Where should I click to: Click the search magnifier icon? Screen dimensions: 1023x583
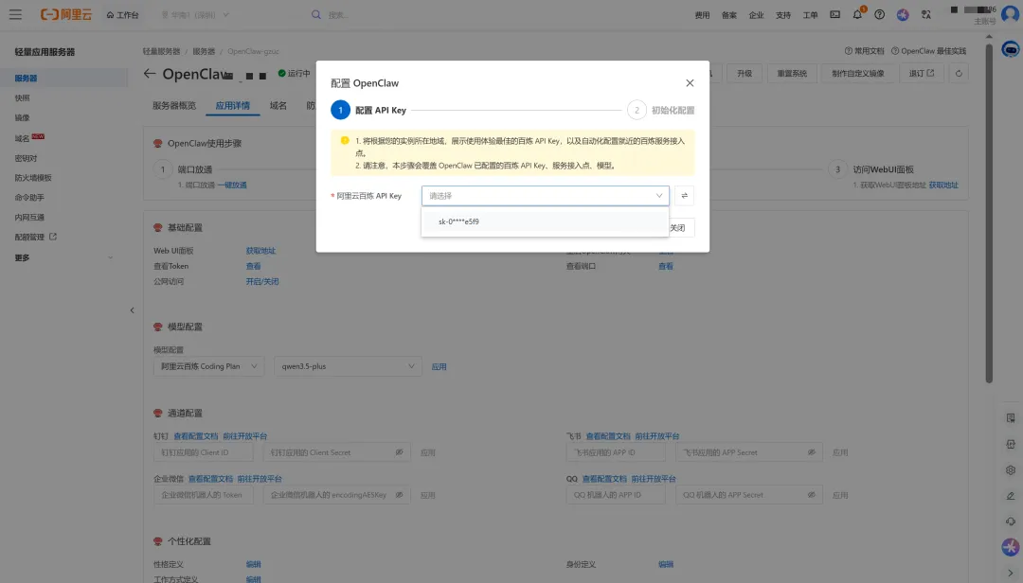pyautogui.click(x=315, y=14)
